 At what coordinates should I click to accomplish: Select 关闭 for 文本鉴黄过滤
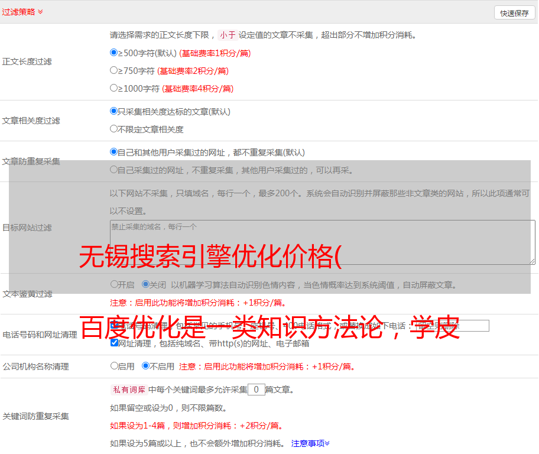146,284
